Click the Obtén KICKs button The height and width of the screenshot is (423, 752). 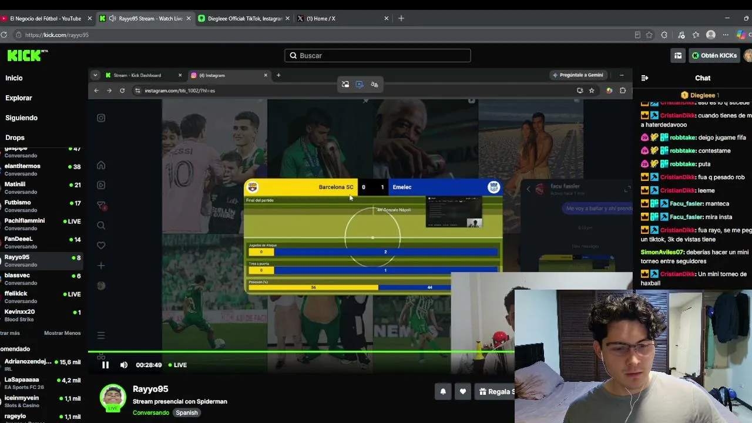tap(714, 55)
